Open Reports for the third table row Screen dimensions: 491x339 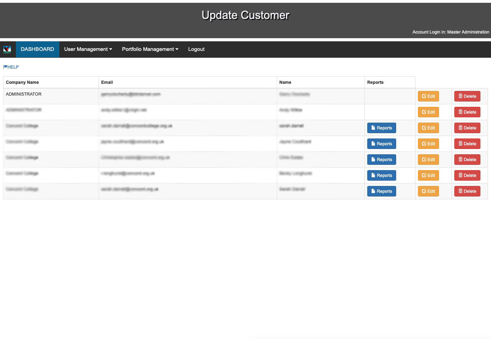382,128
